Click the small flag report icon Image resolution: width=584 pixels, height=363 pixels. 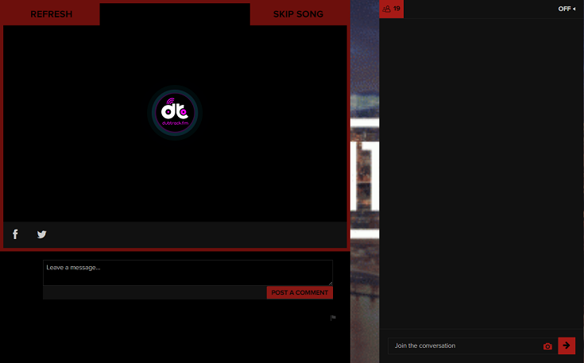333,318
